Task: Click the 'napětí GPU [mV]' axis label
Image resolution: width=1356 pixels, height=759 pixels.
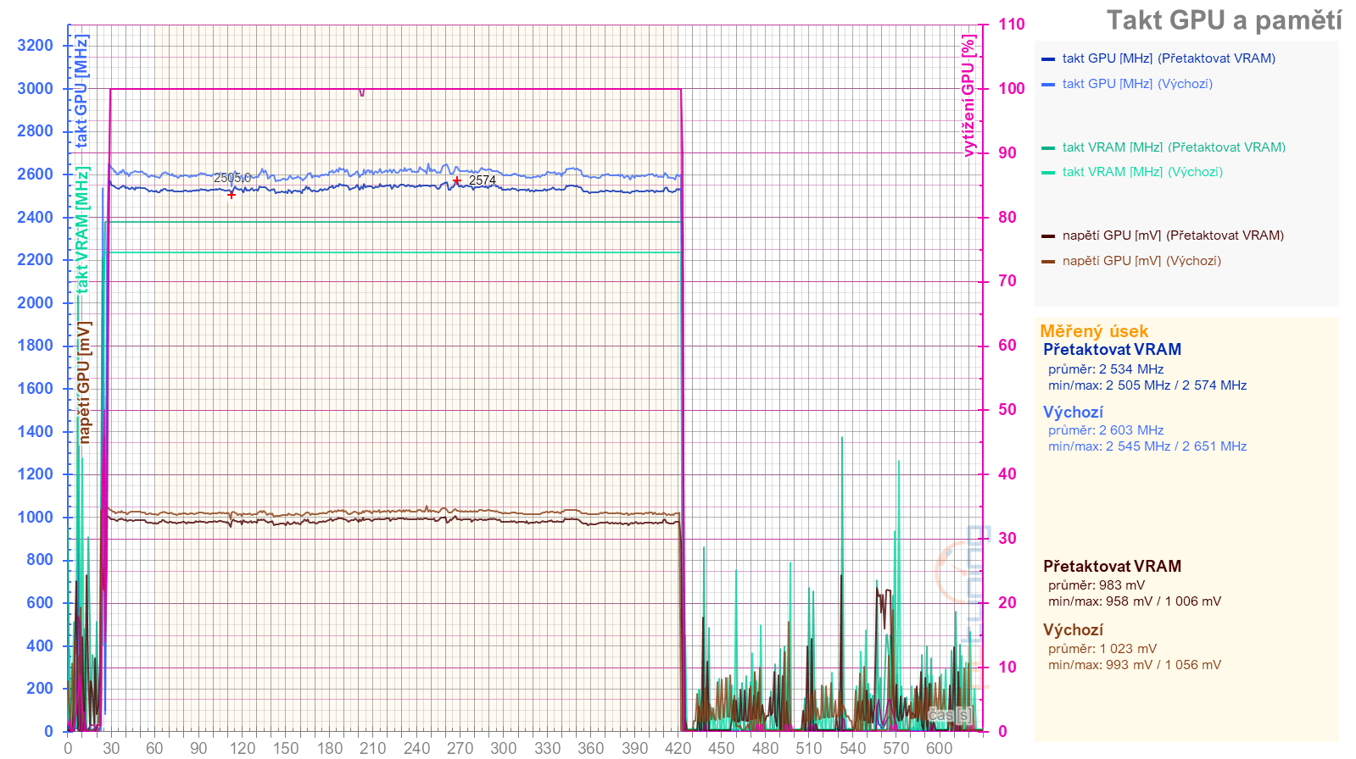Action: tap(83, 382)
